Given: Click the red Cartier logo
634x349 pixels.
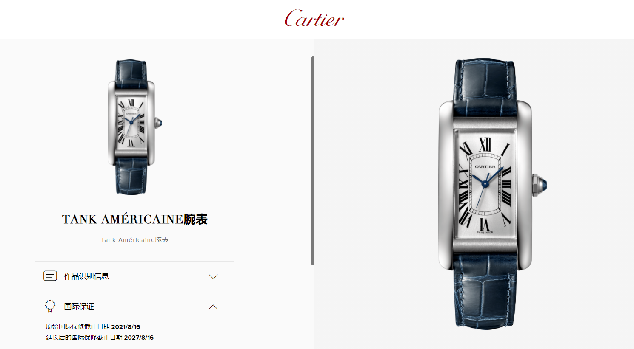Looking at the screenshot, I should [314, 18].
